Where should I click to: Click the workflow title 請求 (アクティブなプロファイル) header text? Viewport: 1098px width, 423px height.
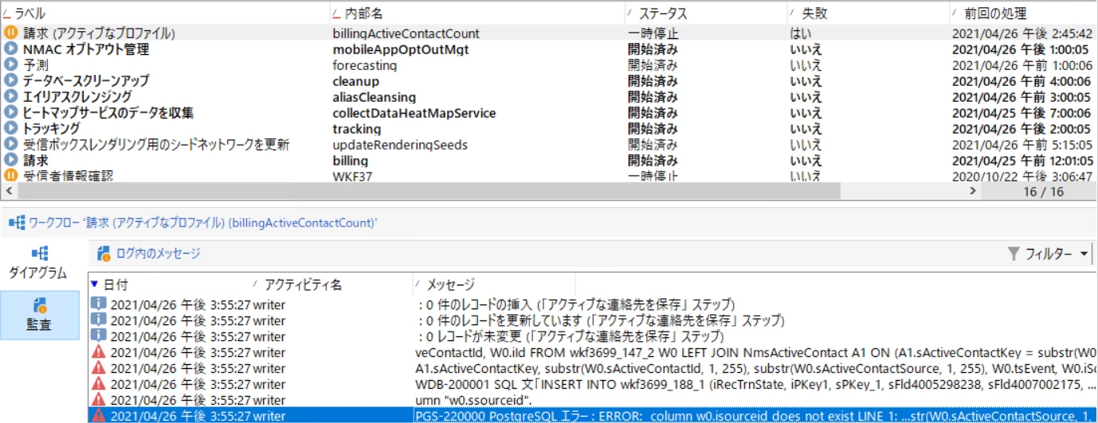click(x=203, y=223)
